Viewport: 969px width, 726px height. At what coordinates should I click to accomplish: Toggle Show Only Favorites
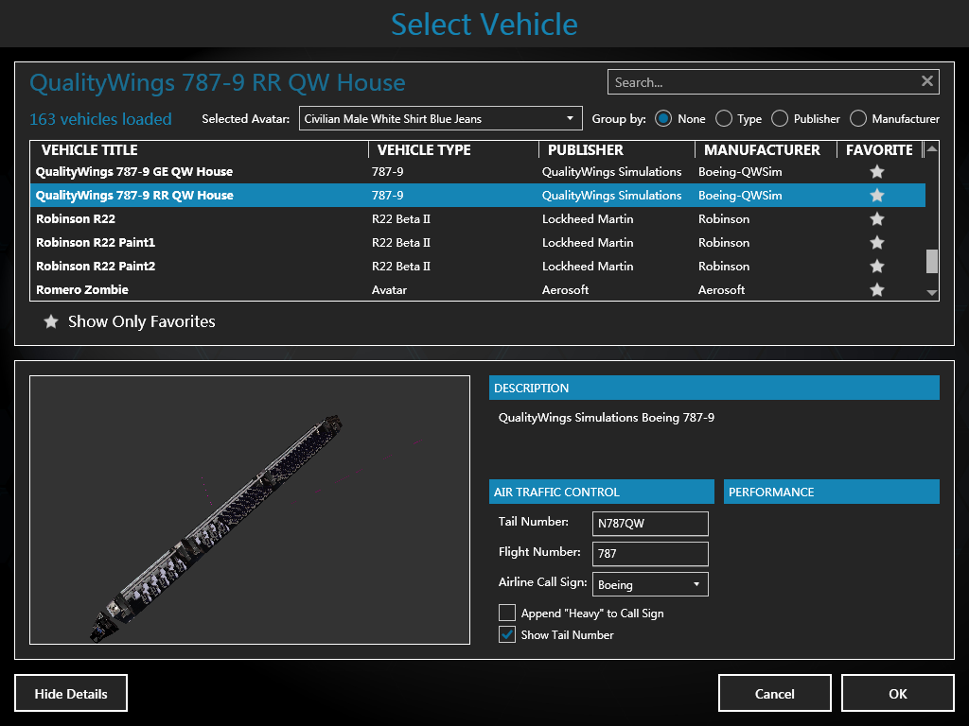pyautogui.click(x=129, y=321)
